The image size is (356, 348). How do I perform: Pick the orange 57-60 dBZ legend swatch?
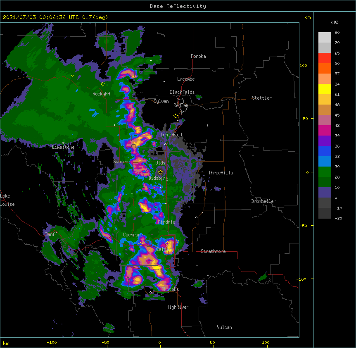pyautogui.click(x=325, y=69)
